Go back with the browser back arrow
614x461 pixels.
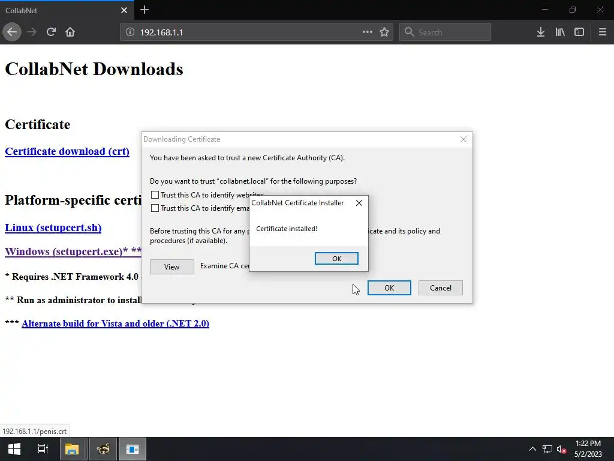tap(12, 32)
